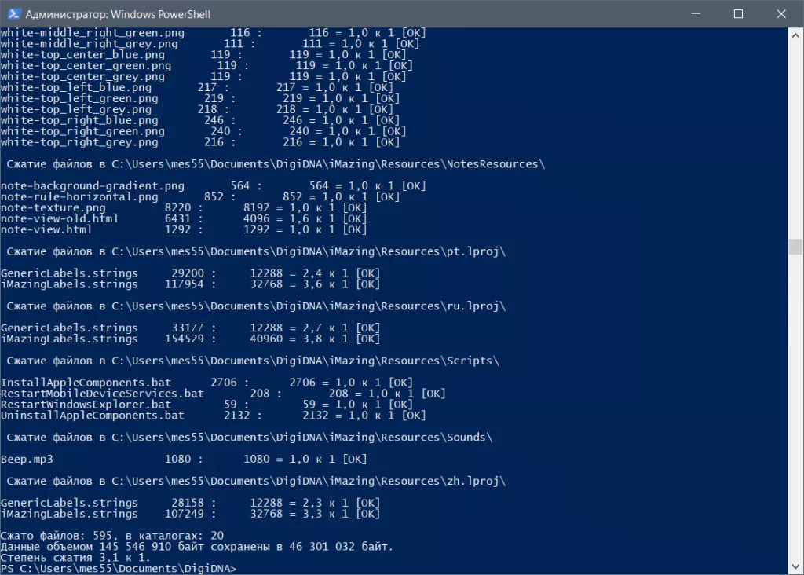Click the 'Степень сжатия 3,1 к 1' line
The height and width of the screenshot is (575, 804).
(75, 558)
